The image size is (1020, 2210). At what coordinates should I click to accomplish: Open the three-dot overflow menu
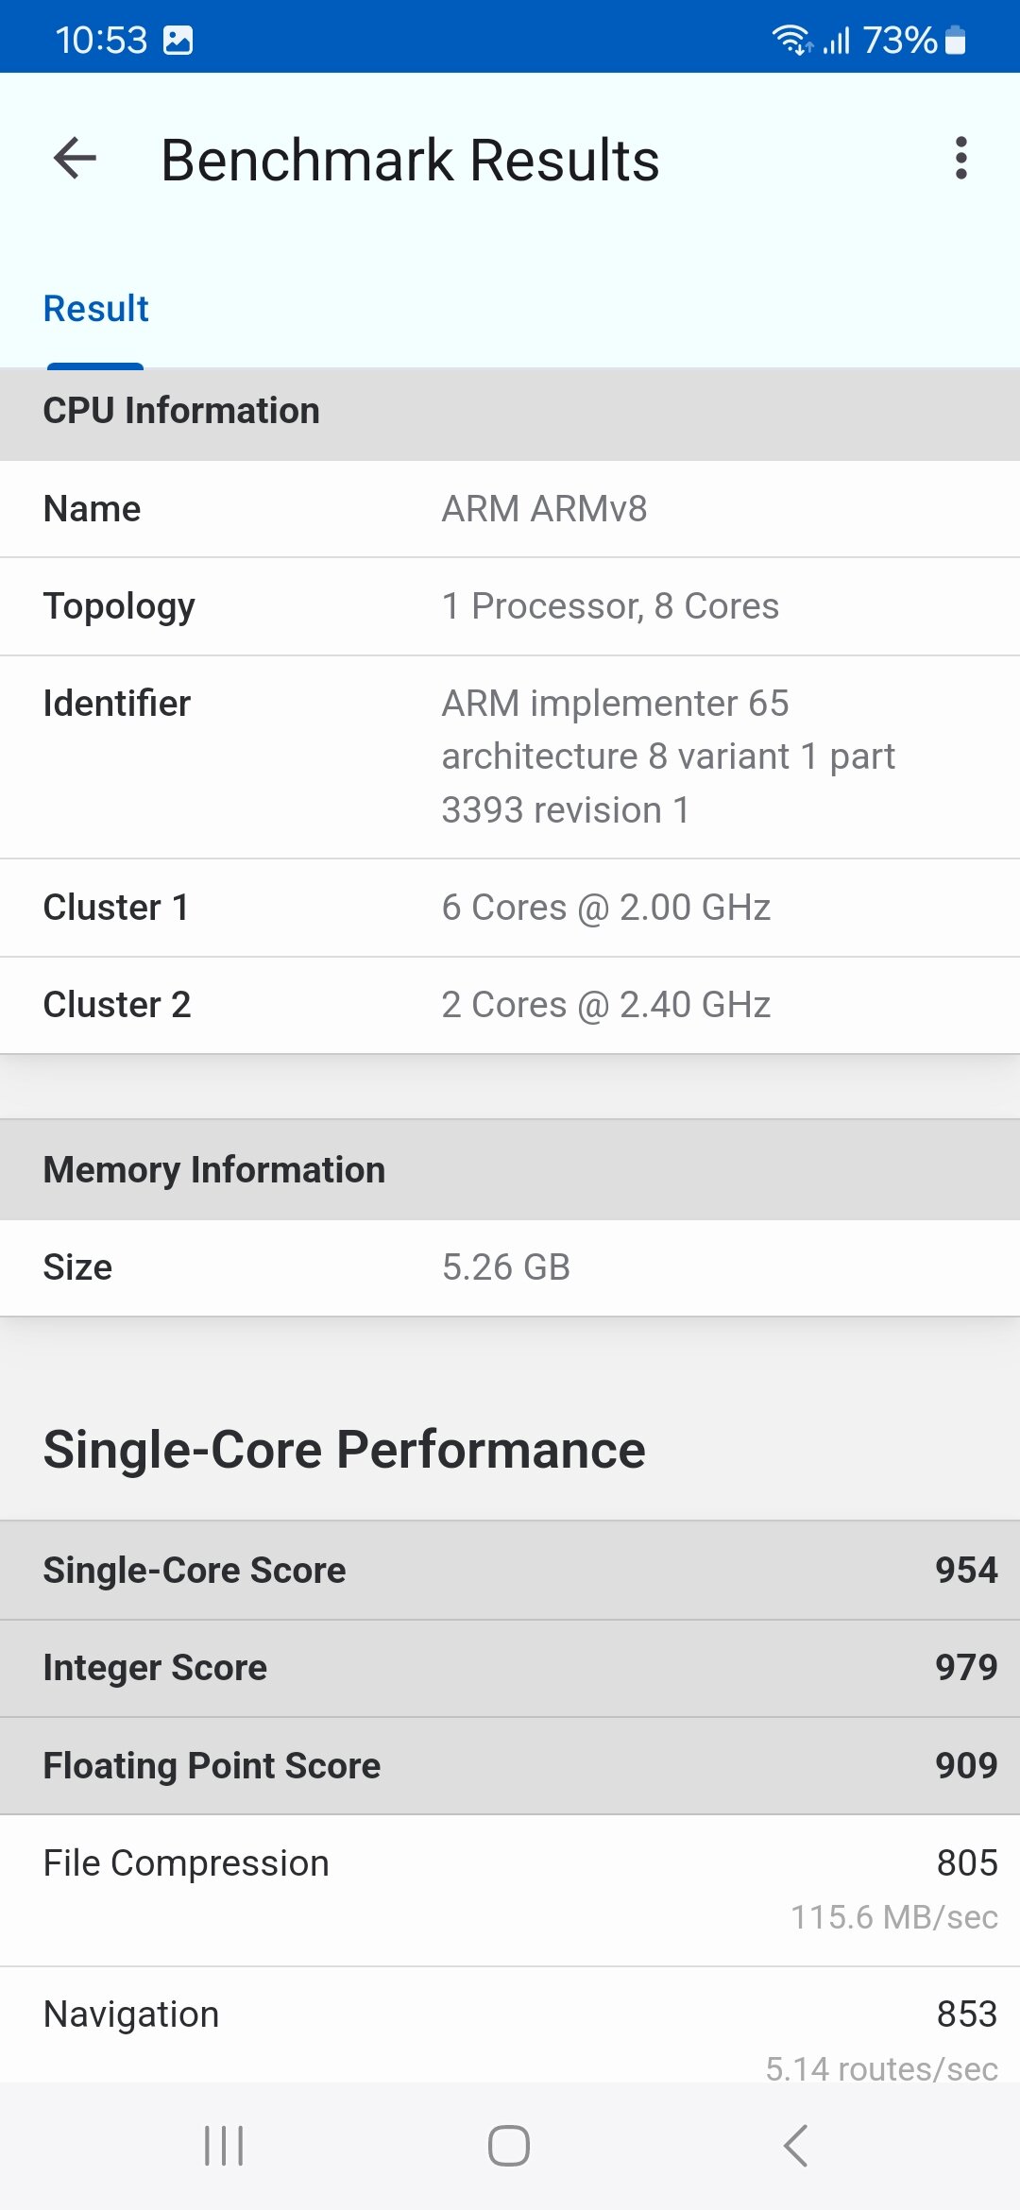(x=960, y=158)
